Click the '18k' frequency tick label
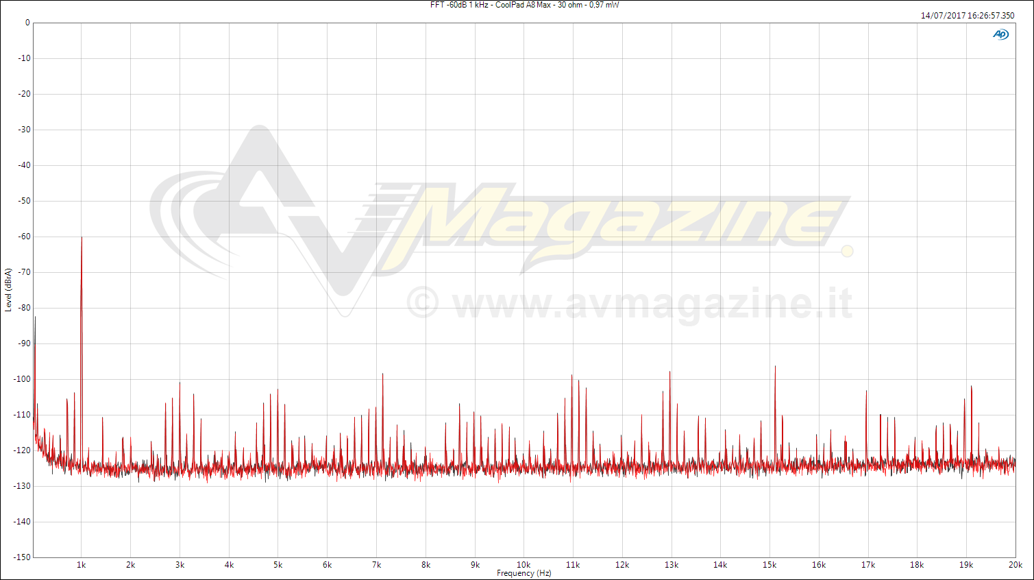Image resolution: width=1034 pixels, height=580 pixels. click(917, 565)
